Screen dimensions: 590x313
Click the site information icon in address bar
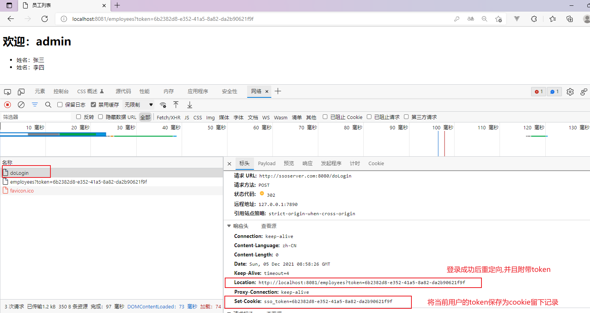(64, 19)
